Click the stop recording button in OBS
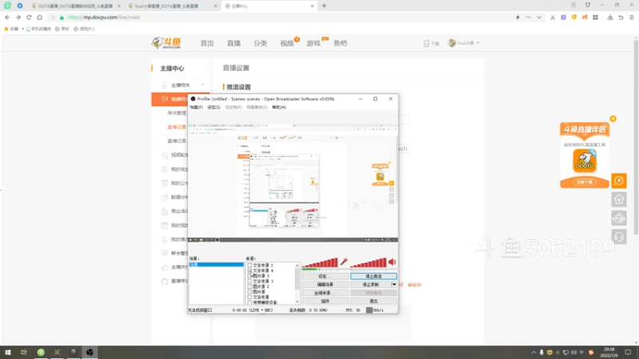This screenshot has height=359, width=639. click(x=371, y=285)
